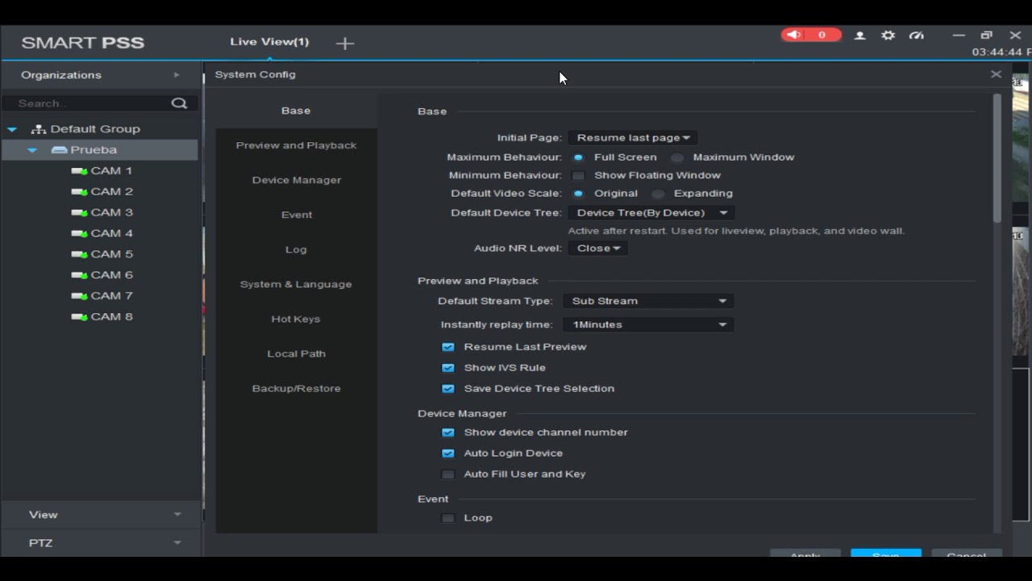Click the CAM 6 camera icon

click(x=79, y=275)
